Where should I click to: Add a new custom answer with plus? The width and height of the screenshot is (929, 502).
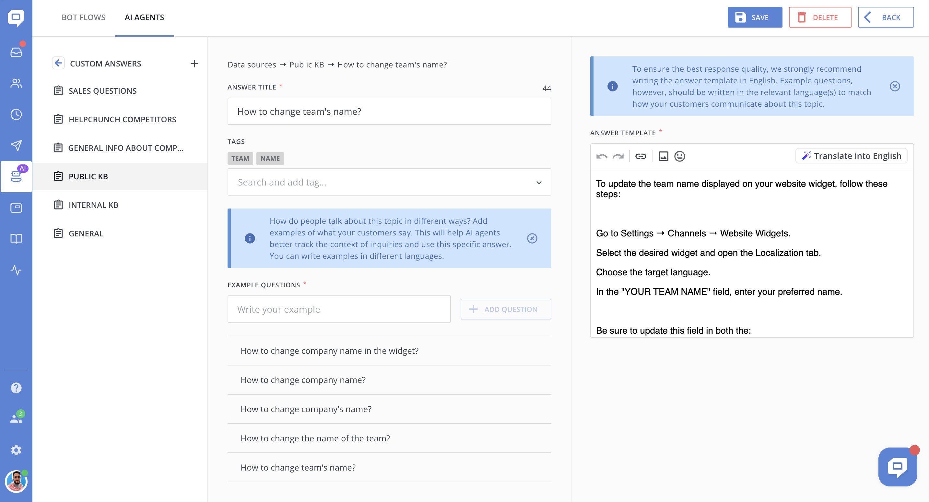click(x=194, y=64)
